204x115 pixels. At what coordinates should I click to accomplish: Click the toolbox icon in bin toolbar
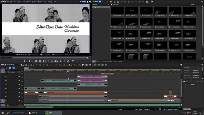152,2
